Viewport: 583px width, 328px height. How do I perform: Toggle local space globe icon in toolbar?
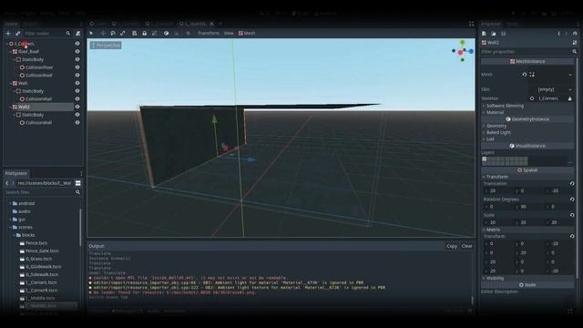(166, 33)
